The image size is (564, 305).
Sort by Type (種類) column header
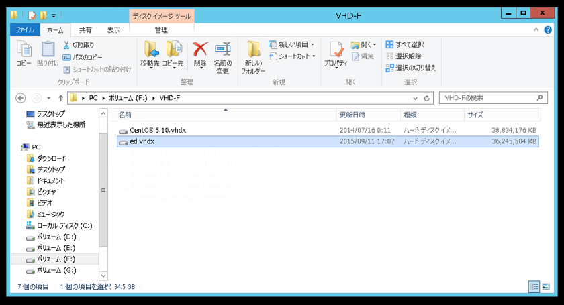pyautogui.click(x=432, y=115)
